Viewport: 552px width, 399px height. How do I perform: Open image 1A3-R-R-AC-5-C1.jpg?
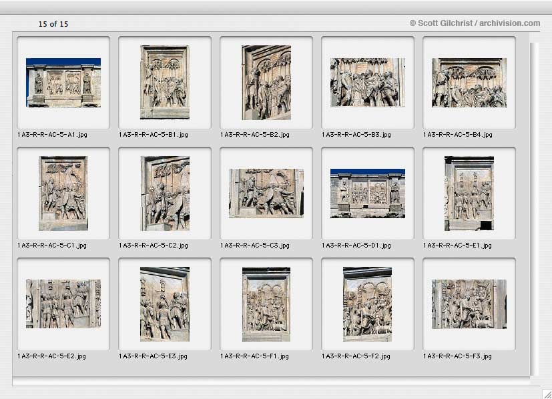coord(63,193)
